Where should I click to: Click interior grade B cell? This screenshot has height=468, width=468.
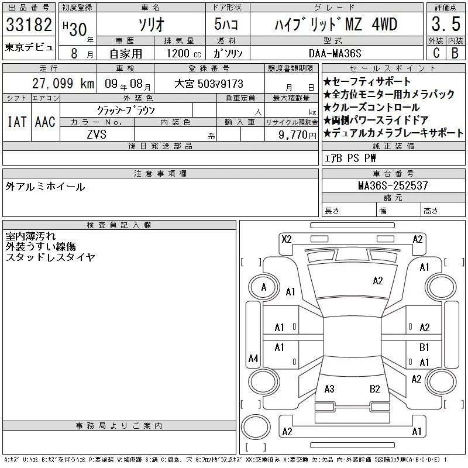(x=455, y=52)
